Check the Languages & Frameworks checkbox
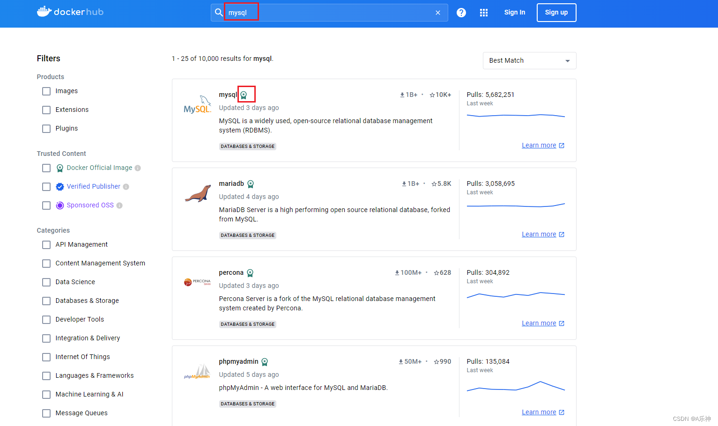The image size is (718, 426). pos(46,376)
